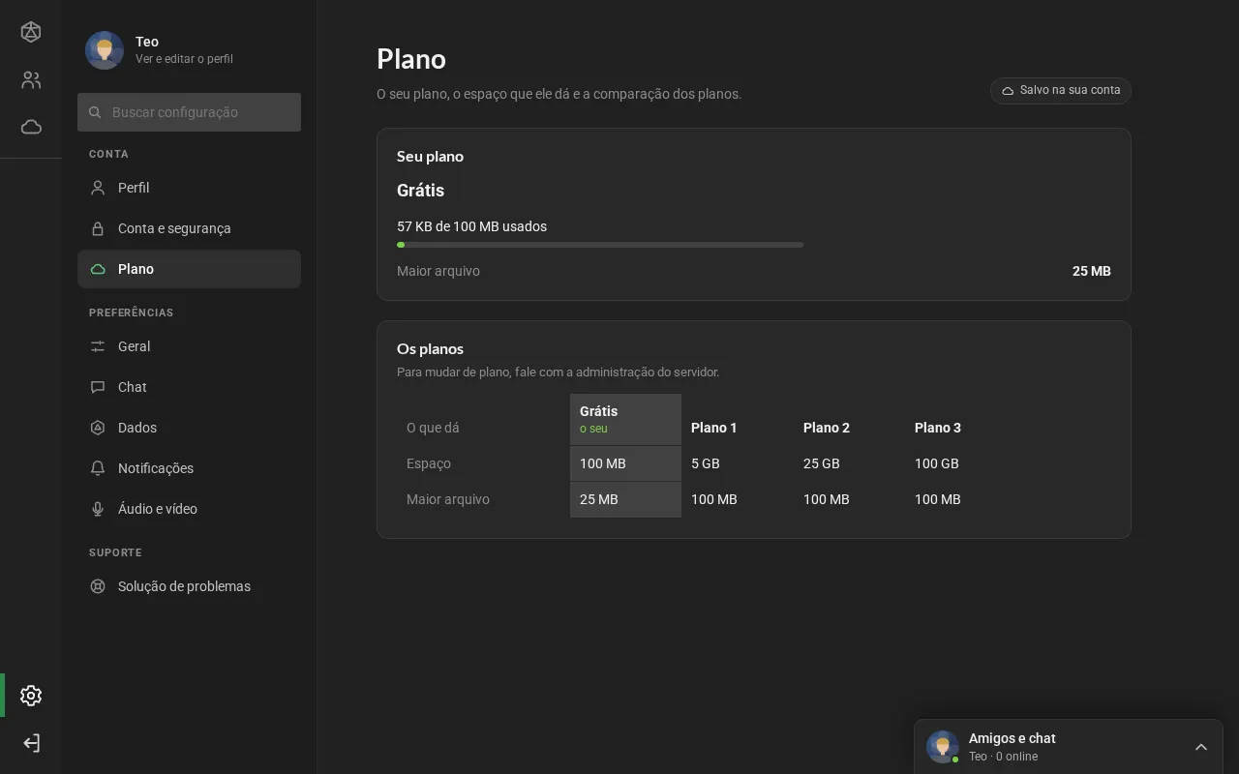This screenshot has width=1239, height=774.
Task: Open the settings gear icon
Action: click(31, 696)
